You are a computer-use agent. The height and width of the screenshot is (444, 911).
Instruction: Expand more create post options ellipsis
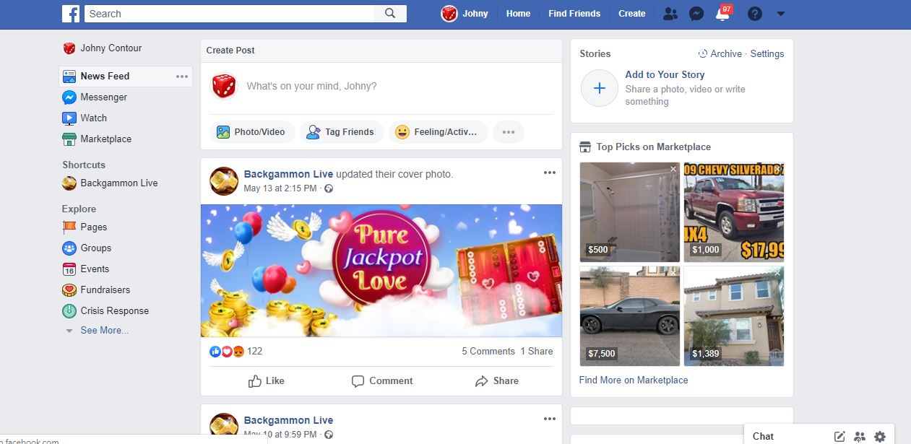click(x=509, y=132)
